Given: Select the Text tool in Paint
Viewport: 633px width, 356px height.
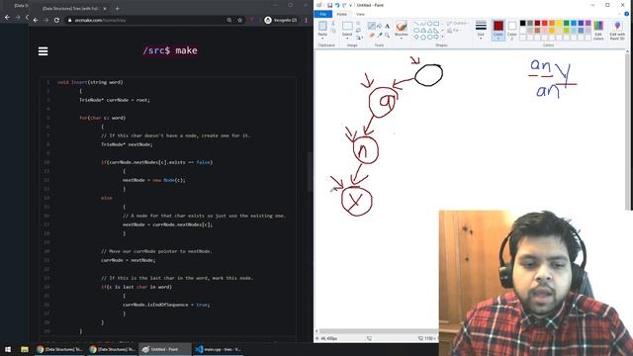Looking at the screenshot, I should [387, 26].
